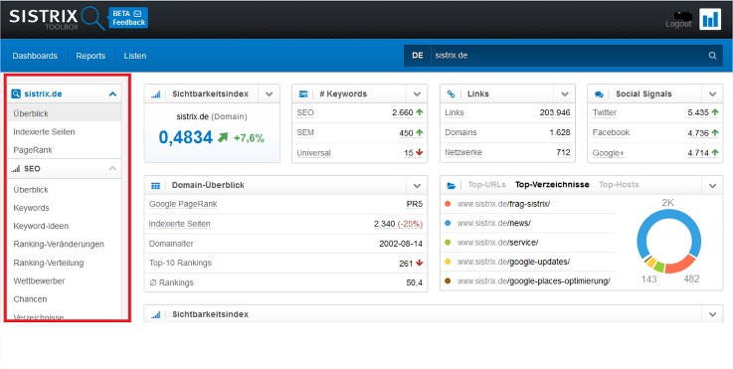Image resolution: width=733 pixels, height=369 pixels.
Task: Click the magnifier search icon
Action: coord(712,55)
